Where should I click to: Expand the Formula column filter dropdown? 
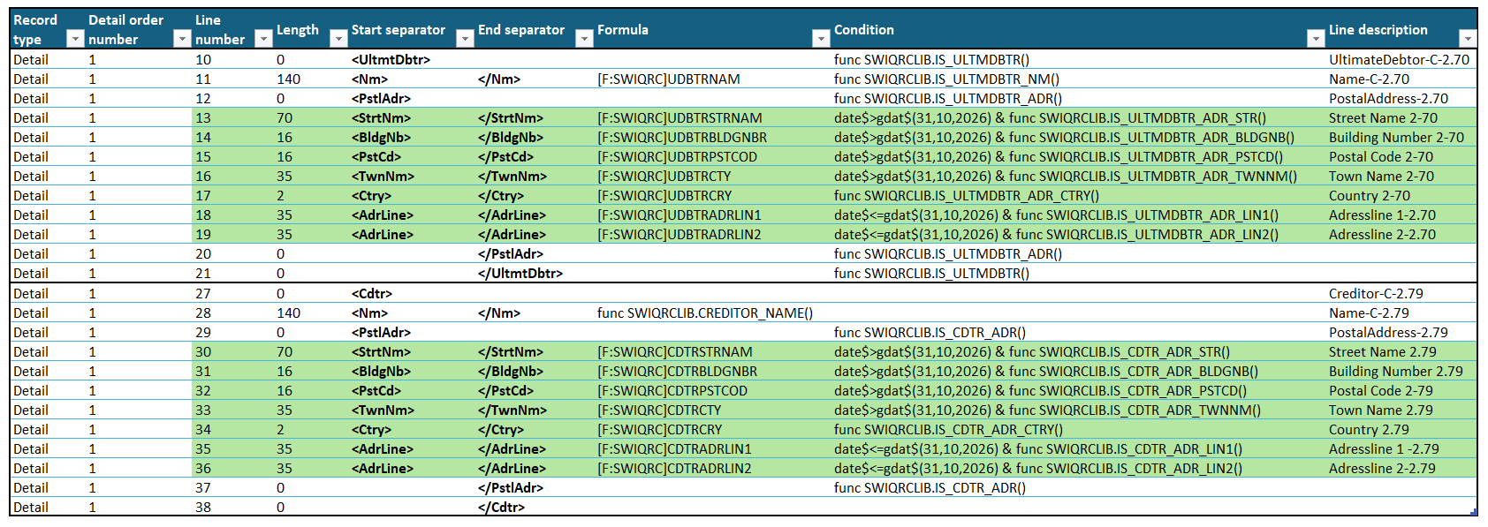[819, 39]
